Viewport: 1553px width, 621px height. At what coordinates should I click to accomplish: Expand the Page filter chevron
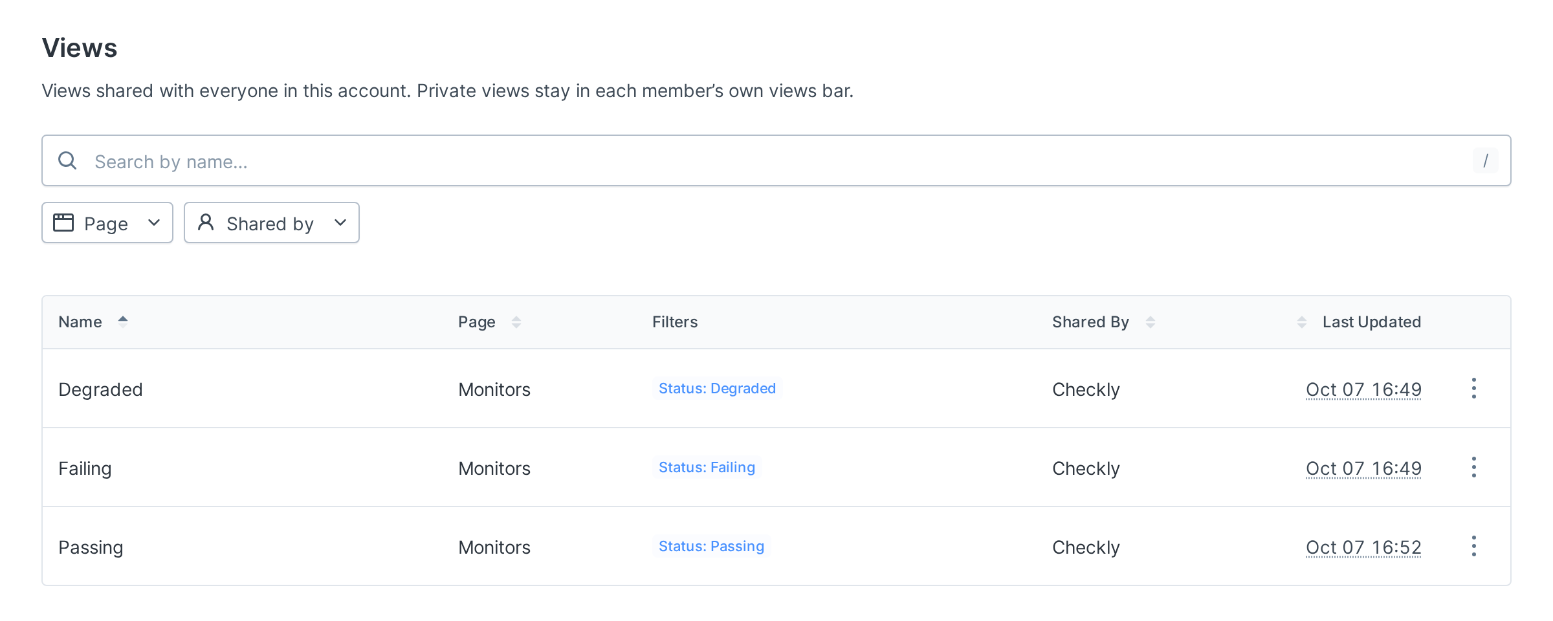point(154,223)
